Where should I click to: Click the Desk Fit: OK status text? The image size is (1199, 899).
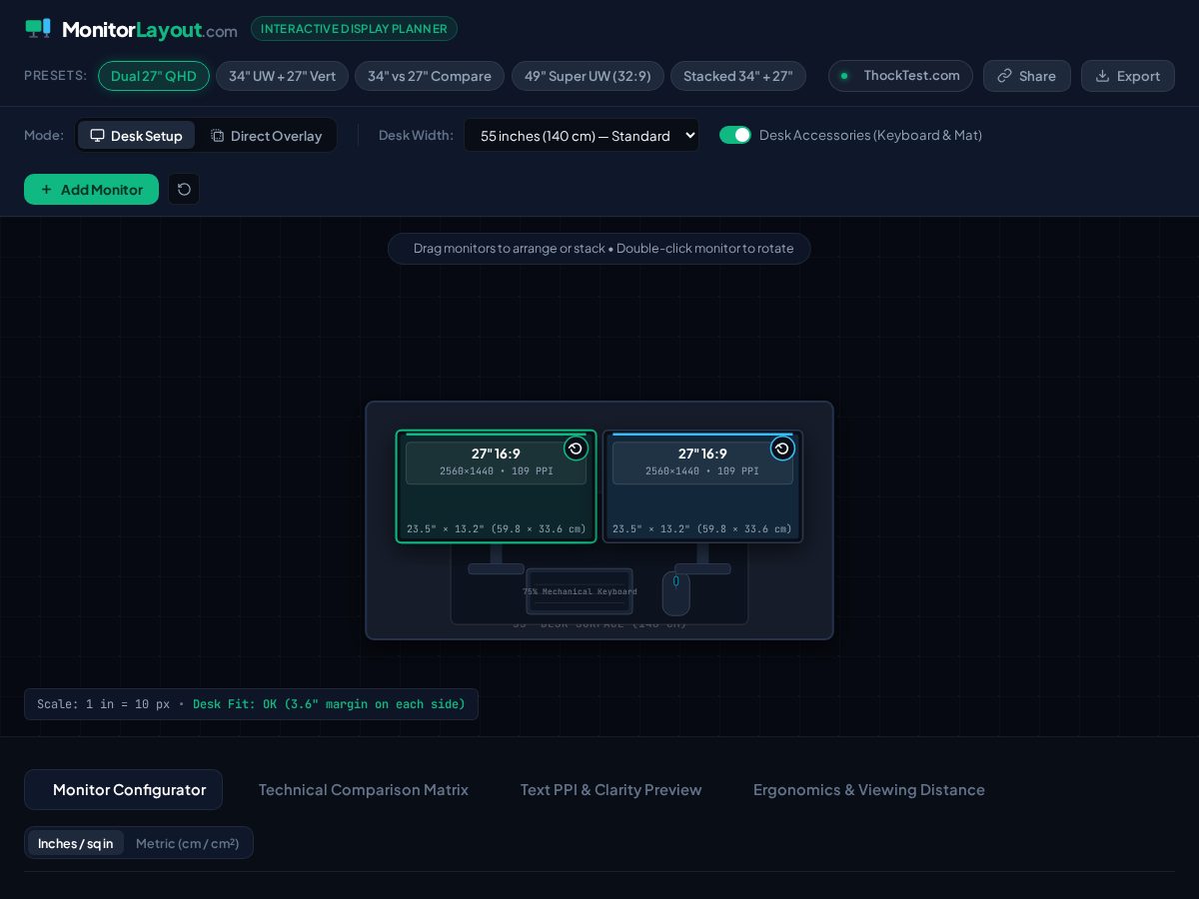click(x=329, y=704)
